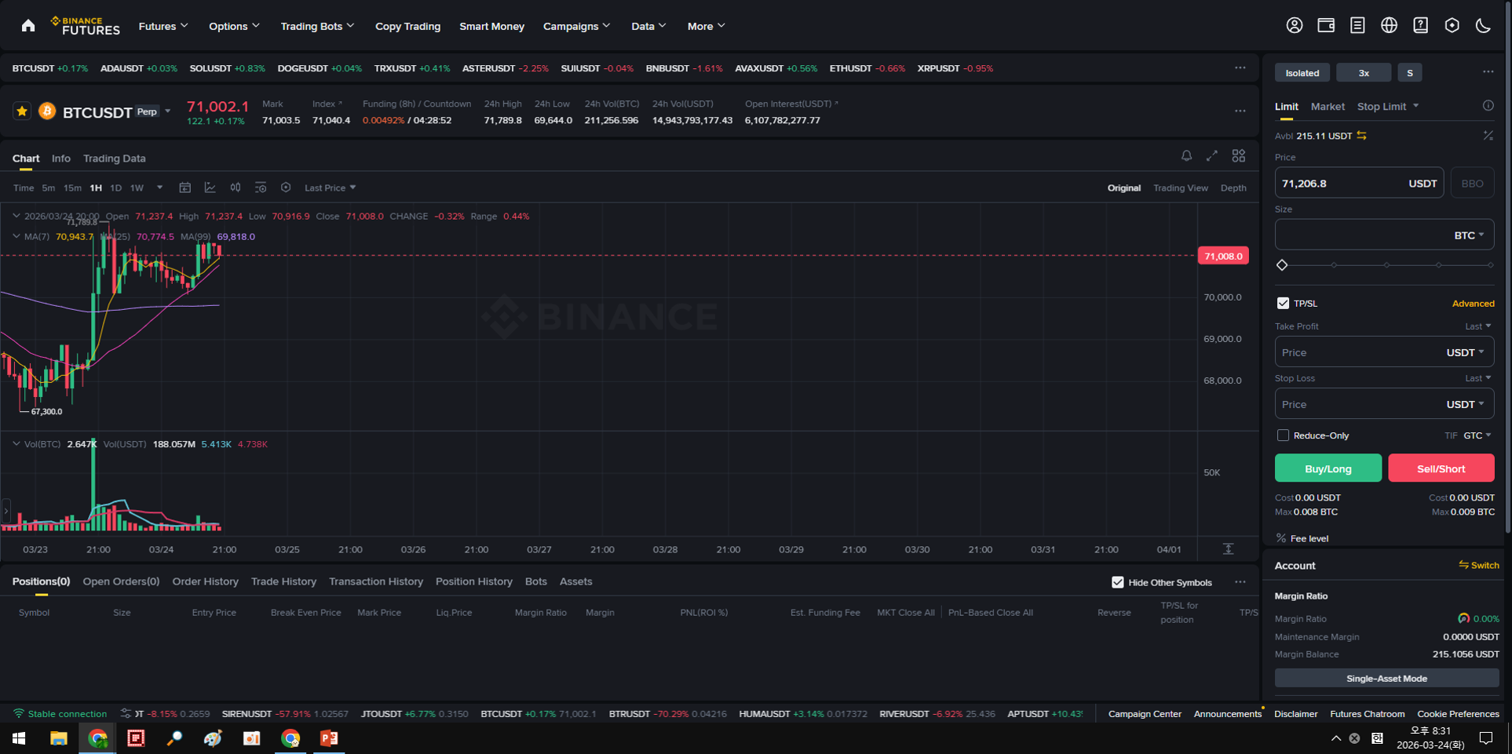This screenshot has width=1512, height=754.
Task: Click the Advanced TP/SL link
Action: coord(1473,304)
